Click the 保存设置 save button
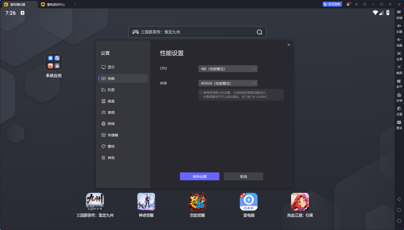The height and width of the screenshot is (230, 404). pyautogui.click(x=199, y=176)
